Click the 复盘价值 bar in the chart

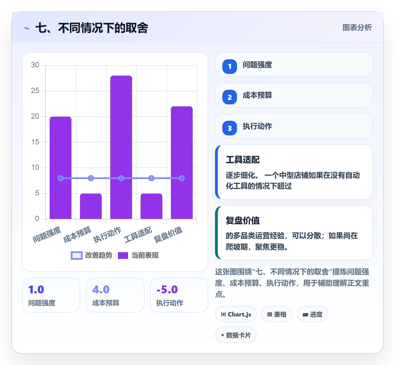(182, 162)
